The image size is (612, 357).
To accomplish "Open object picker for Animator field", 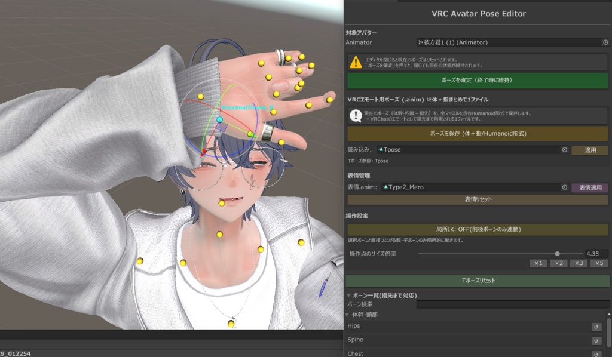I will coord(605,42).
